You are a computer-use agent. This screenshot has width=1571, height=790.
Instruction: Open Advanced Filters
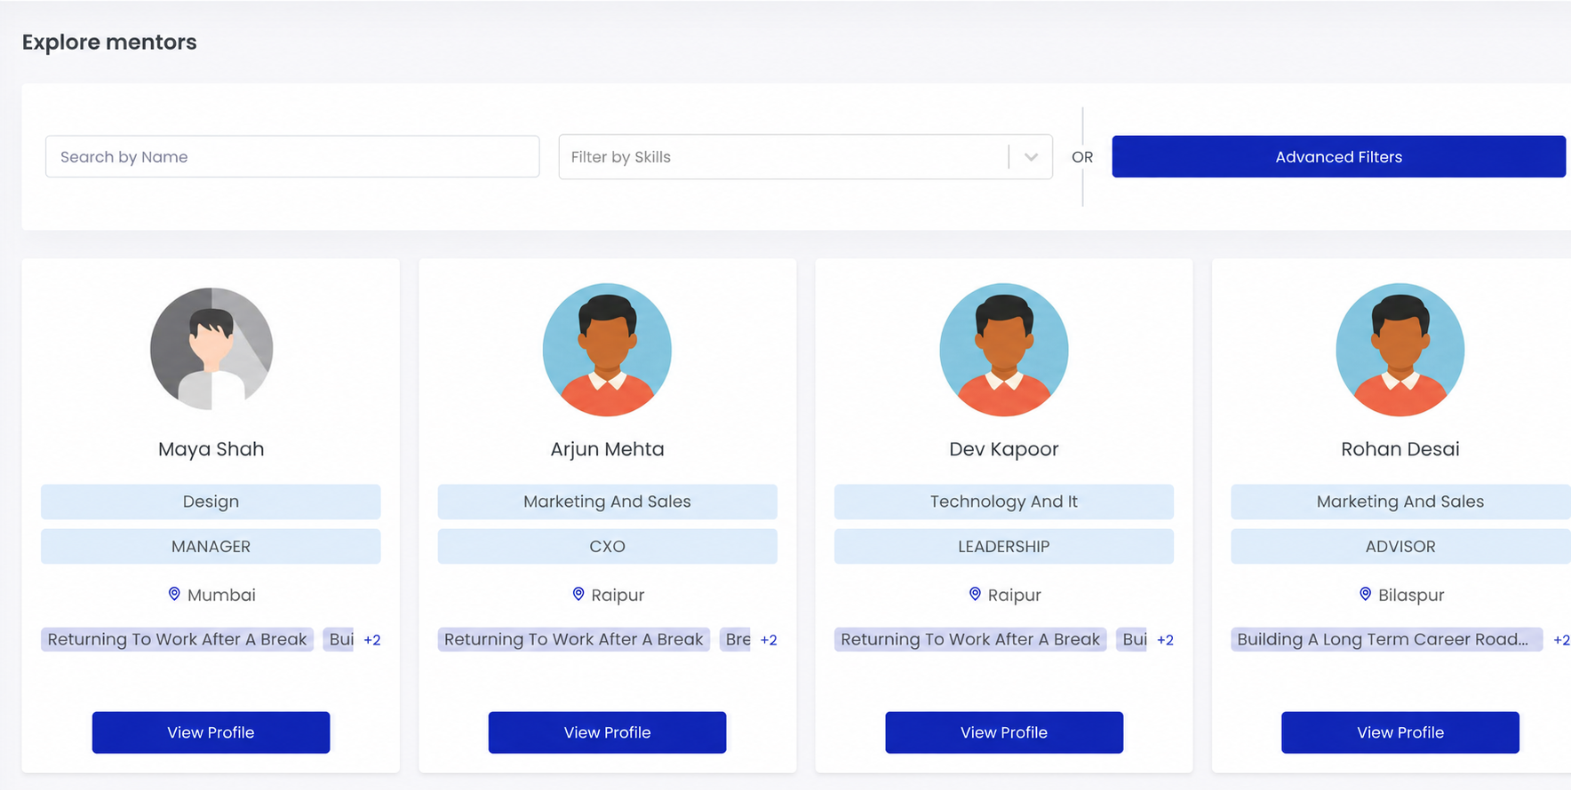(1338, 156)
